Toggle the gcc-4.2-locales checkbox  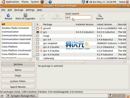[x=38, y=55]
